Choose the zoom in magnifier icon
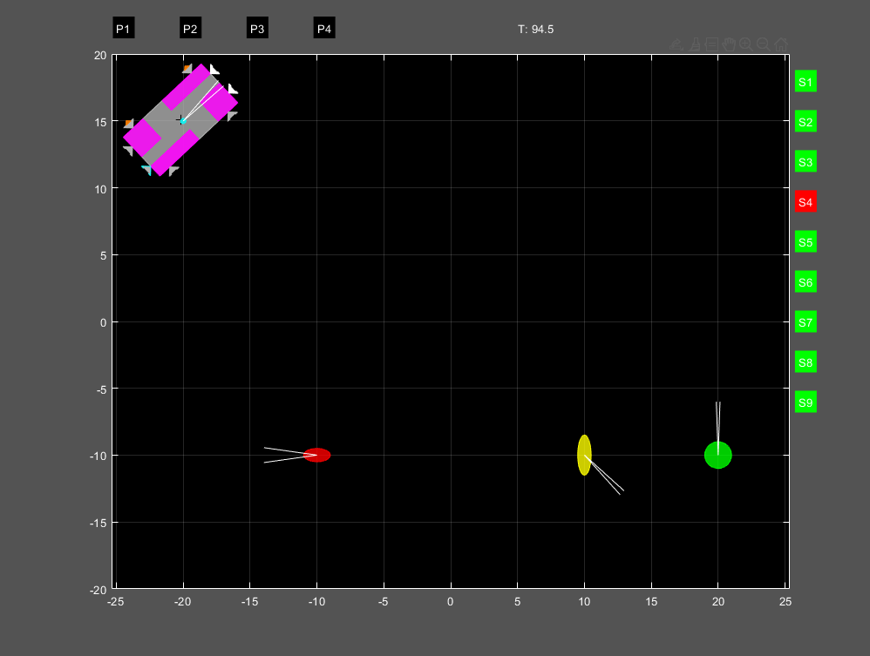Image resolution: width=870 pixels, height=656 pixels. click(x=746, y=45)
